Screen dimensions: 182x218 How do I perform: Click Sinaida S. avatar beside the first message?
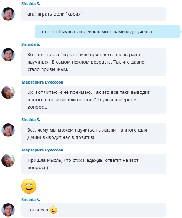pyautogui.click(x=8, y=14)
